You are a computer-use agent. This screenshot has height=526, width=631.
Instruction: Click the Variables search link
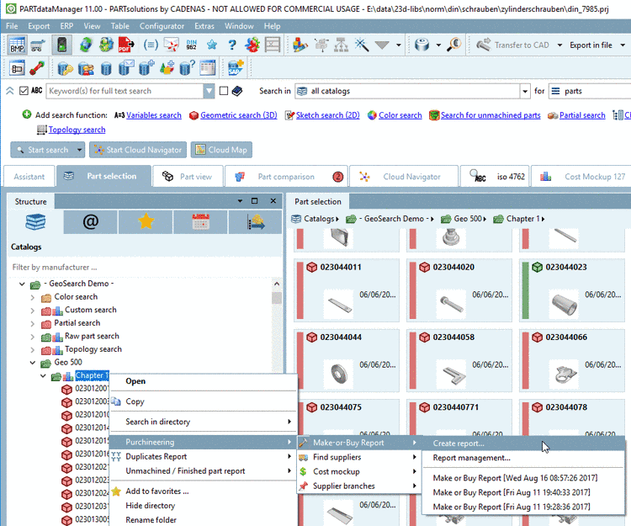[x=154, y=115]
